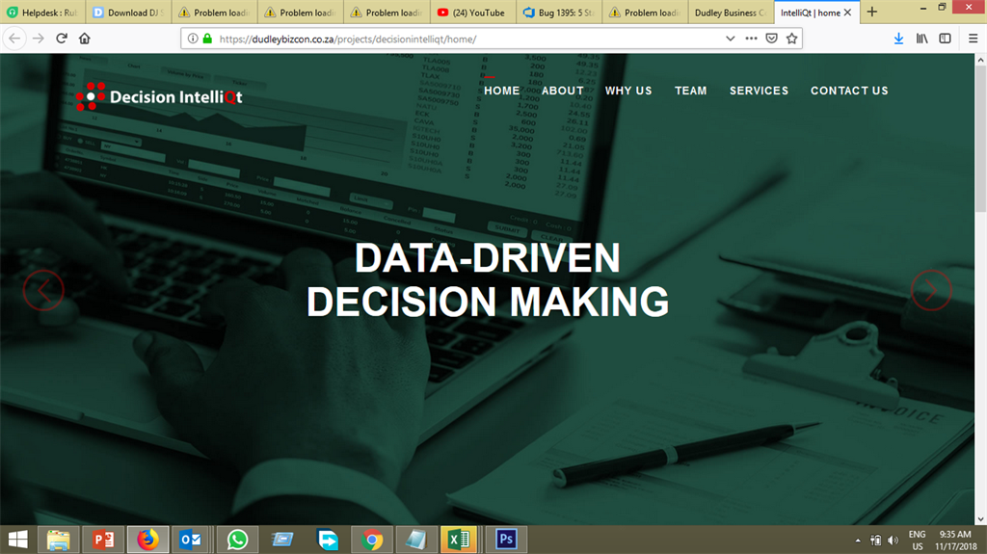Open Photoshop from the taskbar
This screenshot has width=987, height=554.
tap(506, 540)
